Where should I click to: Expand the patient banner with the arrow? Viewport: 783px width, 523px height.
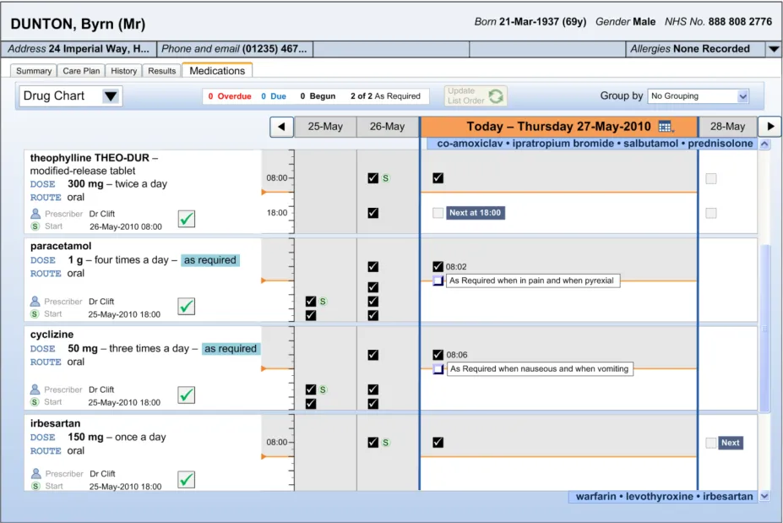pyautogui.click(x=773, y=50)
